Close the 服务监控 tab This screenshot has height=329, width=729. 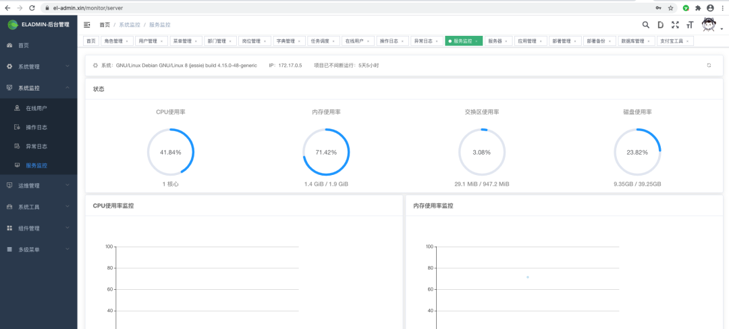477,41
